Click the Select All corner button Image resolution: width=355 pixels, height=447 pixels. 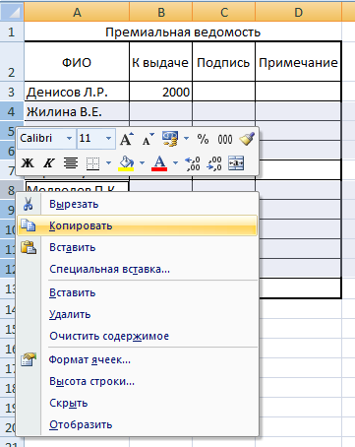[x=12, y=12]
